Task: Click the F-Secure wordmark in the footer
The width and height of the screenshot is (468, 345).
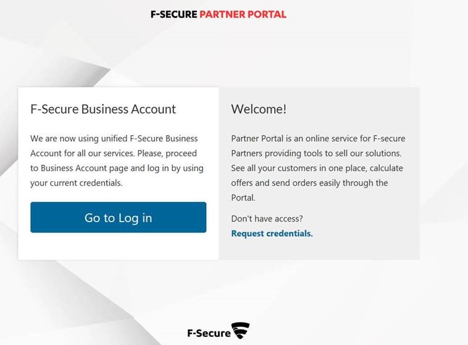Action: [x=209, y=333]
